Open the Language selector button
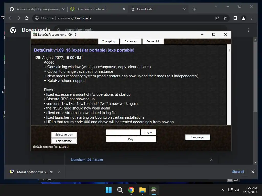The height and width of the screenshot is (196, 262). click(198, 137)
